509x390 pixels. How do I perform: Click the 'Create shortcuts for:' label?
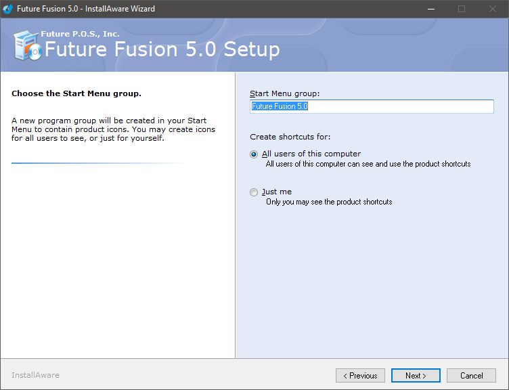click(x=290, y=137)
